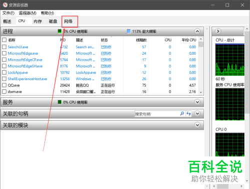Select the dwm.exe process name
Screen dimensions: 250x189
click(15, 92)
